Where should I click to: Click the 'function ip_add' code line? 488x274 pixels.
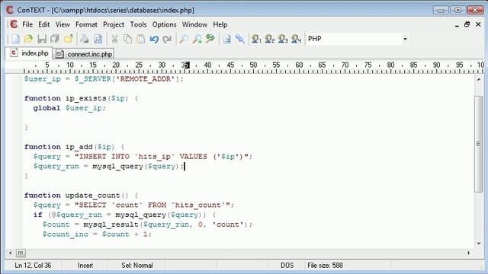pyautogui.click(x=75, y=147)
